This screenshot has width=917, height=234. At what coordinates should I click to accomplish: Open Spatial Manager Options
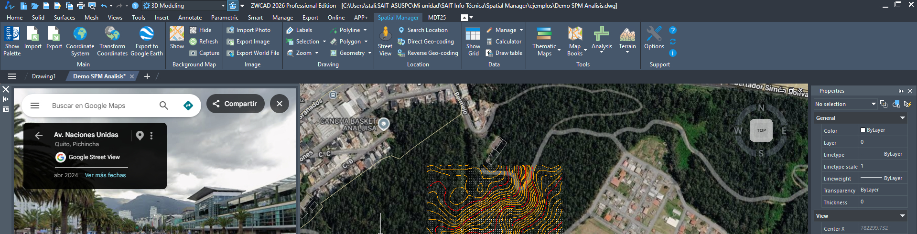tap(654, 38)
